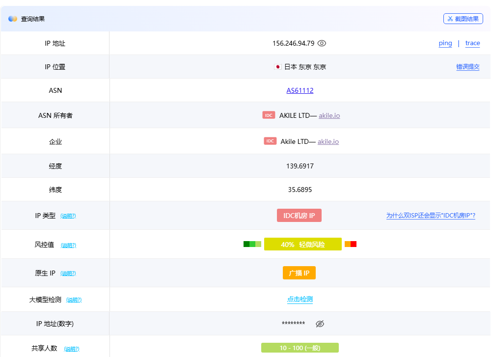Click 错误提交 to report location error
Screen dimensions: 491x357
[467, 67]
